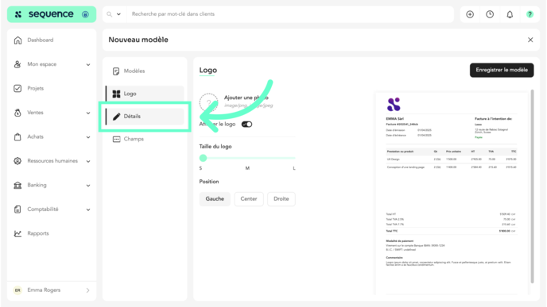Click Enregistrer le modèle button
547x307 pixels.
click(x=502, y=70)
